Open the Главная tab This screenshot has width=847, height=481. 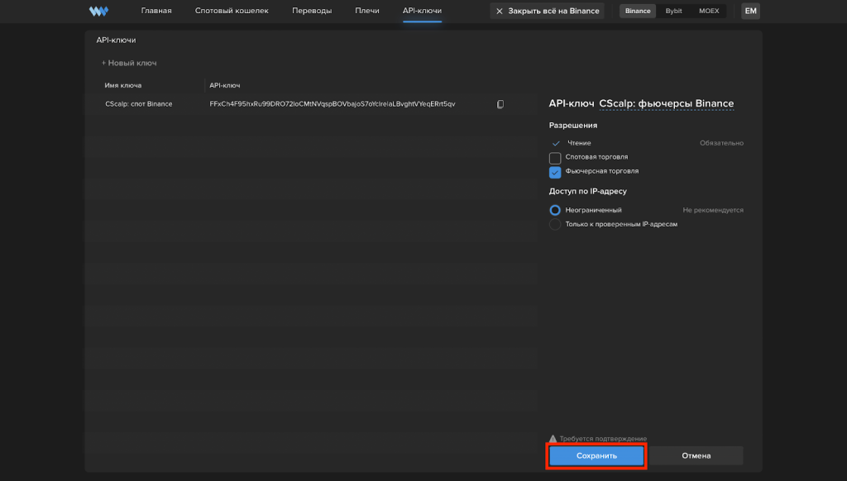[156, 11]
